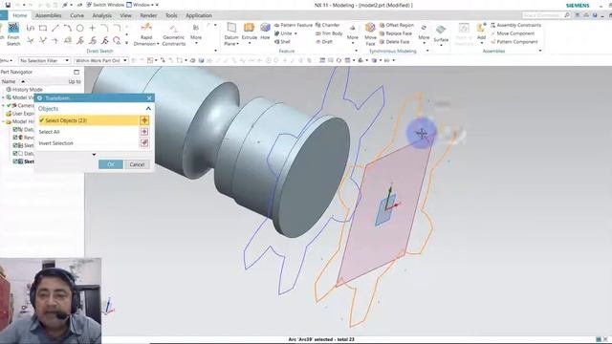Click the Move Face icon
Screen dimensions: 612x344
point(370,28)
